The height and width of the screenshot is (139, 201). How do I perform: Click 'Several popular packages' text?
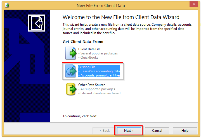99,53
